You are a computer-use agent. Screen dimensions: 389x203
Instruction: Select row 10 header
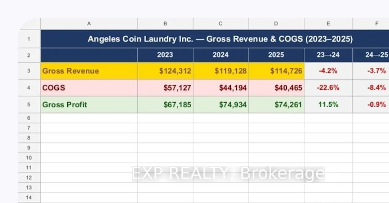click(x=29, y=158)
